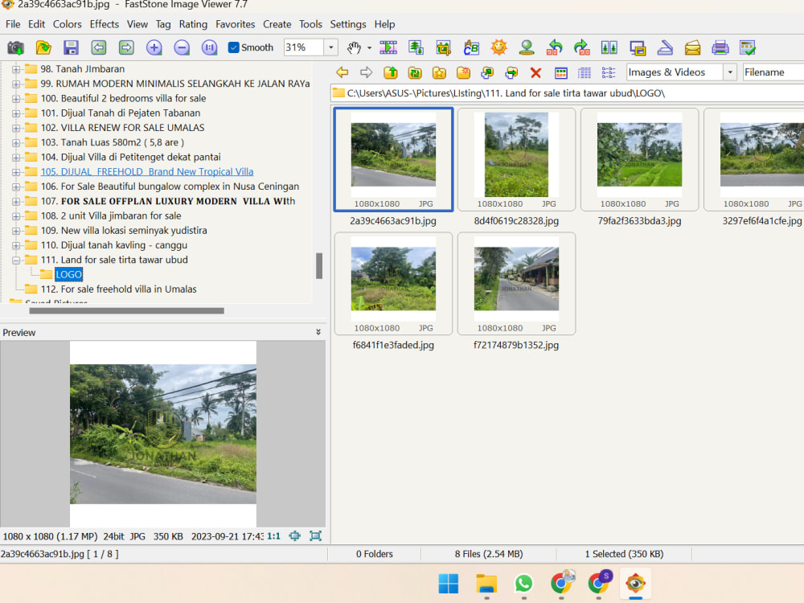This screenshot has height=603, width=804.
Task: Click the scanner acquire icon
Action: pos(665,47)
